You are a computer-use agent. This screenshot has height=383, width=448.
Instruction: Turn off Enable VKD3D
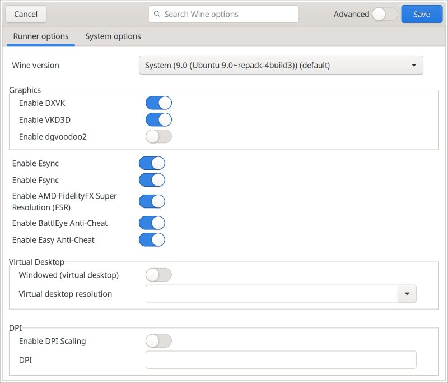pyautogui.click(x=158, y=120)
